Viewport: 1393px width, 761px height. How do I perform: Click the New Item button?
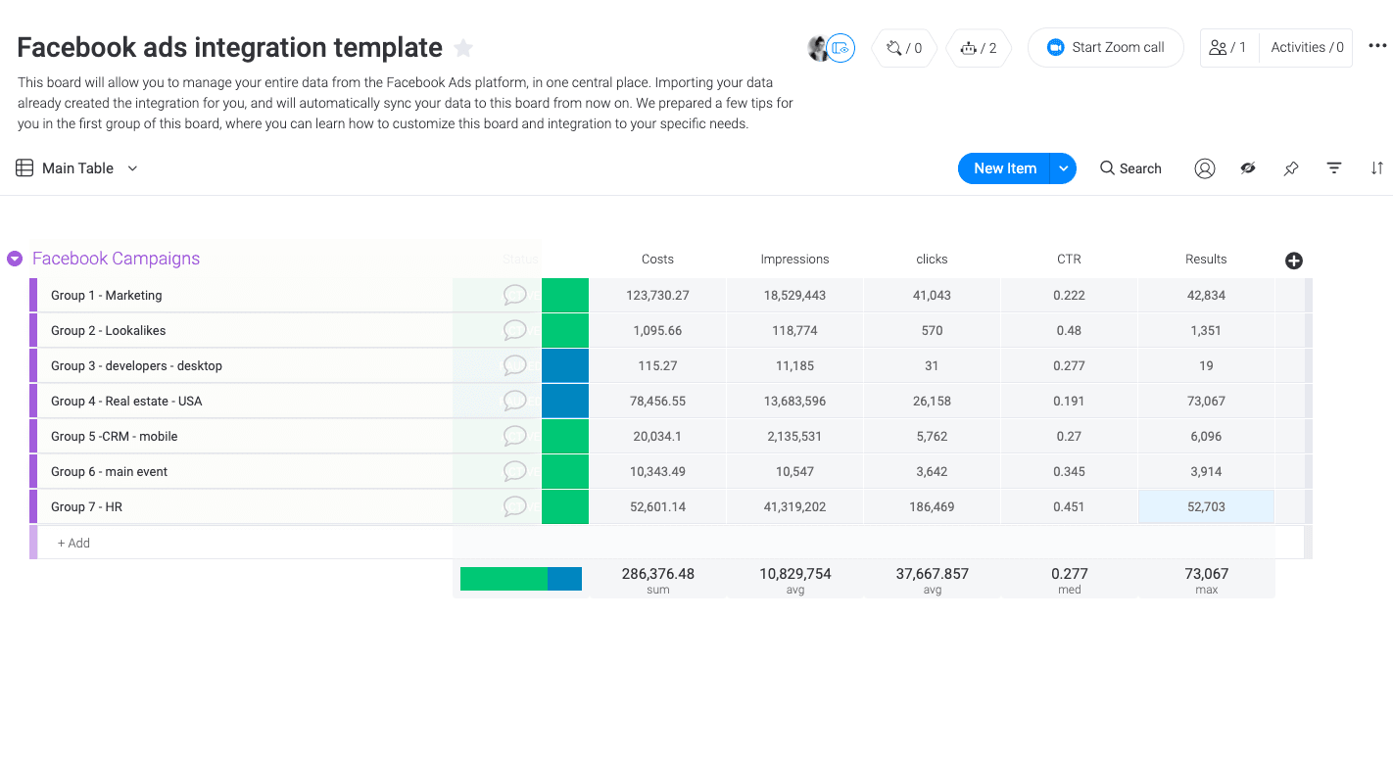(1004, 168)
